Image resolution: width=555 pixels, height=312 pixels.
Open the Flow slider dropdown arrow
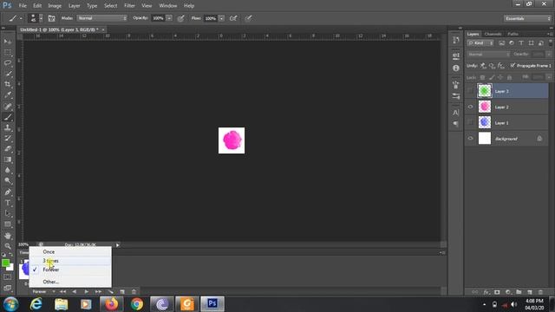tap(221, 18)
